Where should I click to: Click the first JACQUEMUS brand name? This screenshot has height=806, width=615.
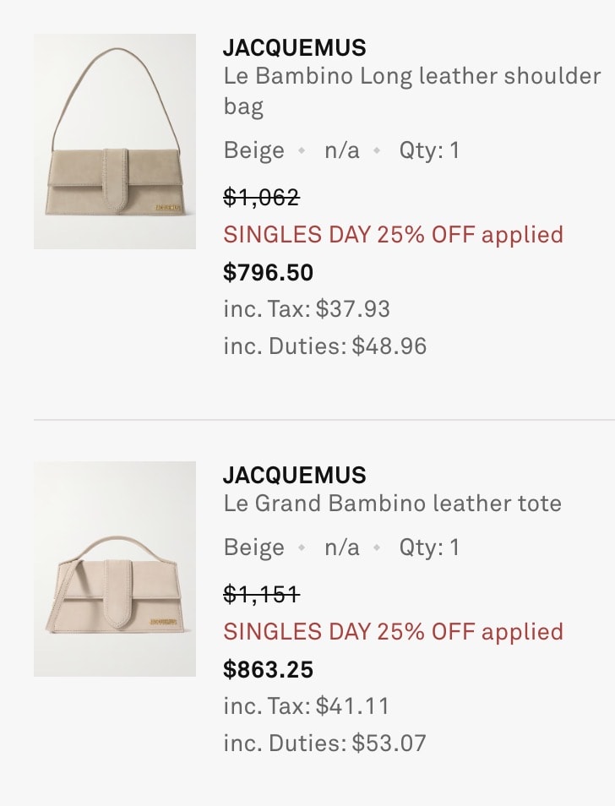[294, 48]
